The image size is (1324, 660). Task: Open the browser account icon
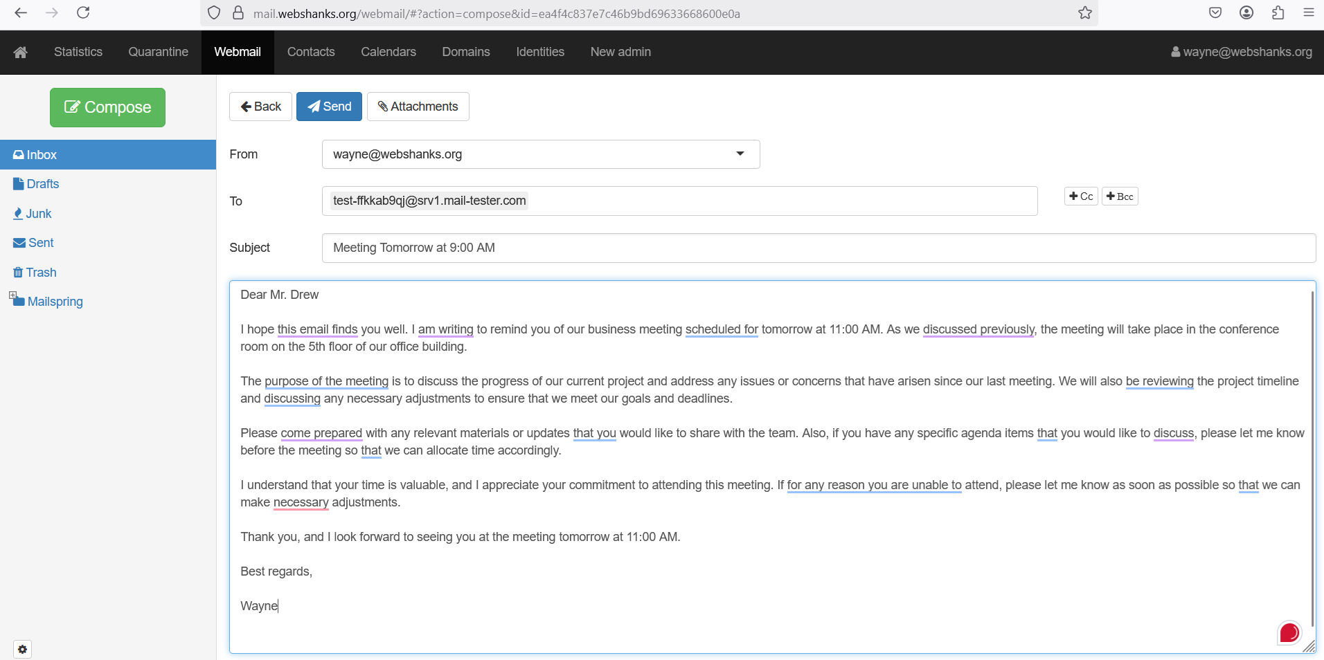click(x=1246, y=12)
